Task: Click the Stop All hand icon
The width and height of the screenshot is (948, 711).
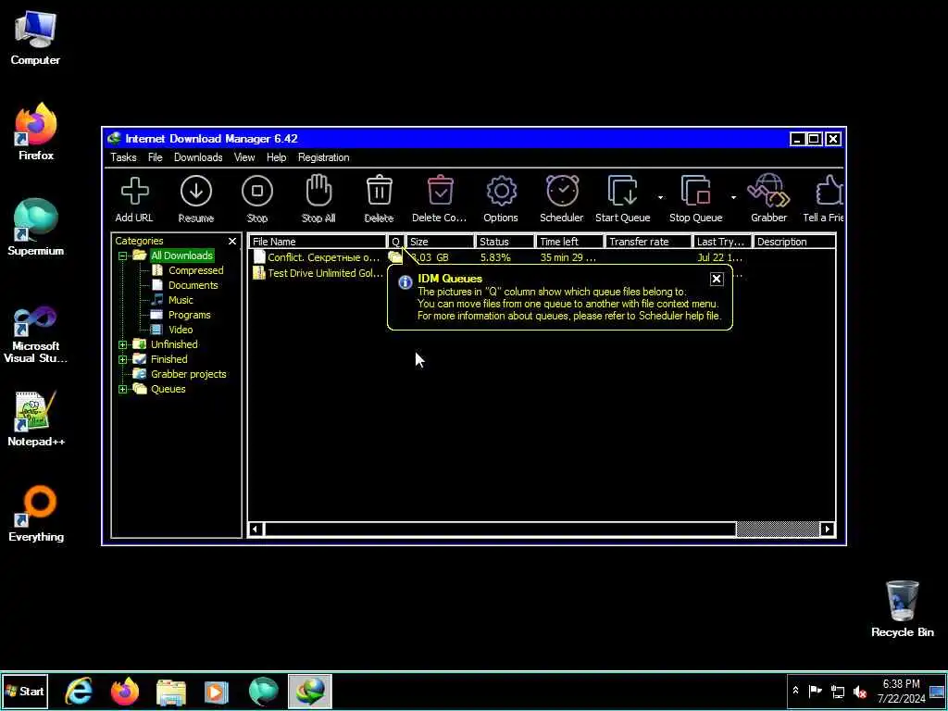Action: click(318, 191)
